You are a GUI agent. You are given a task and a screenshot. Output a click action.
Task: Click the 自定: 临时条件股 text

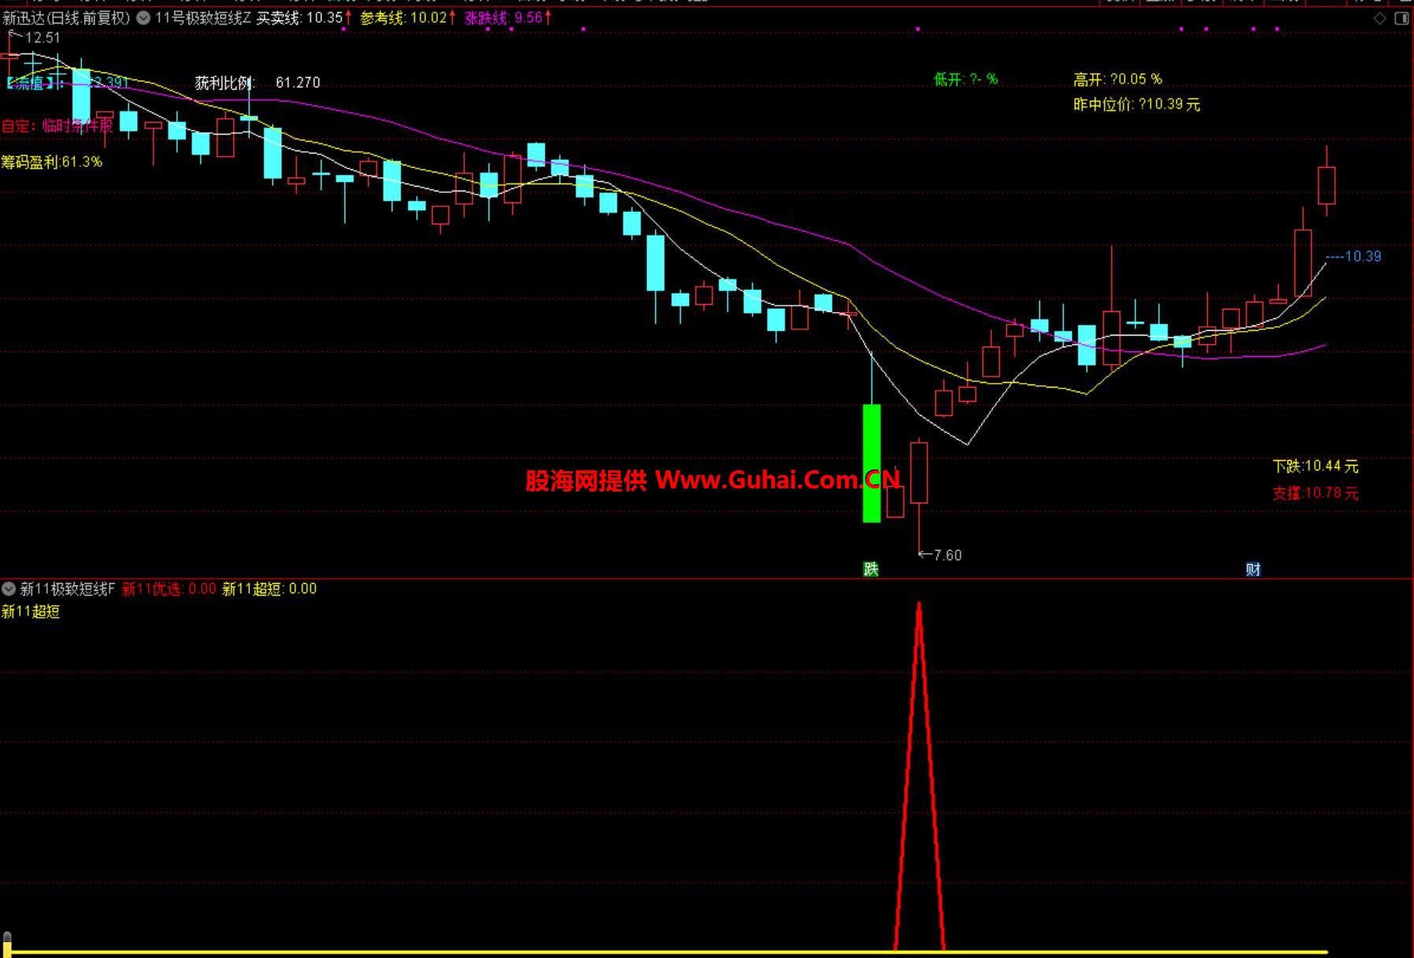[58, 125]
